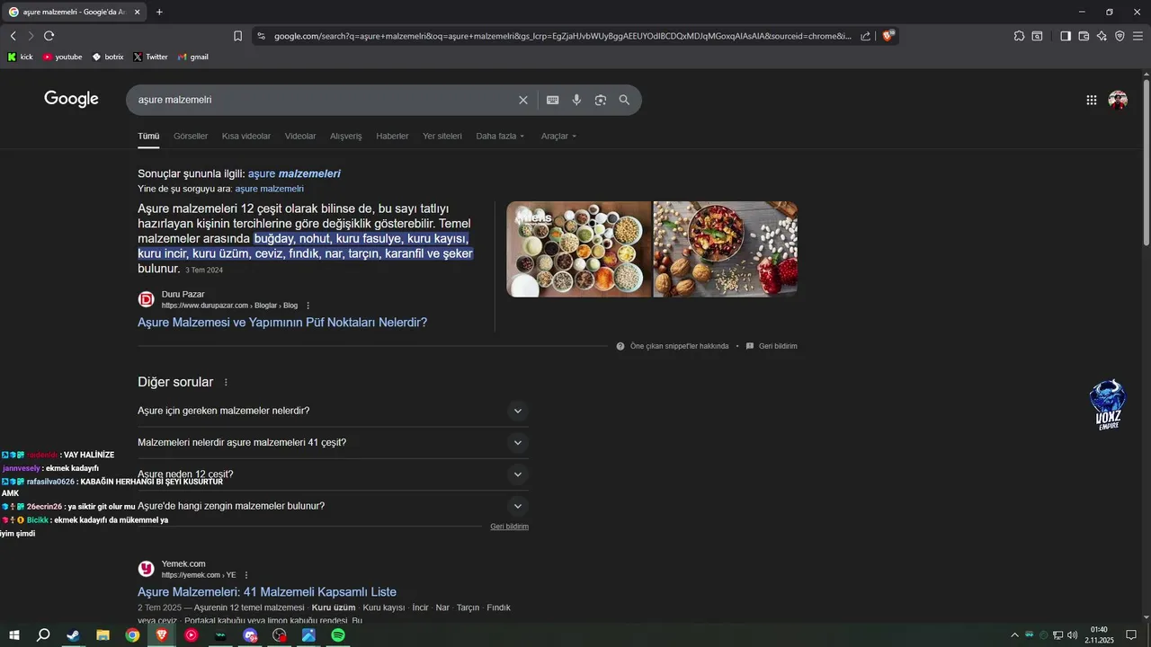1151x647 pixels.
Task: Open the bowls of ingredients thumbnail
Action: 579,249
